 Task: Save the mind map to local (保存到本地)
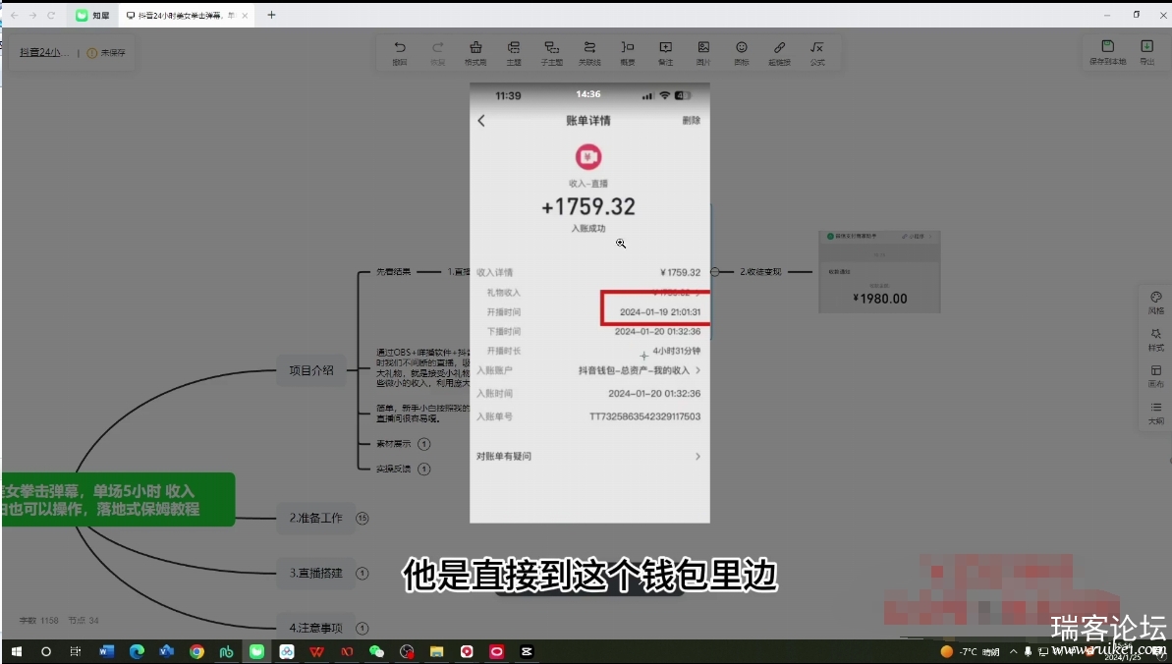coord(1108,52)
